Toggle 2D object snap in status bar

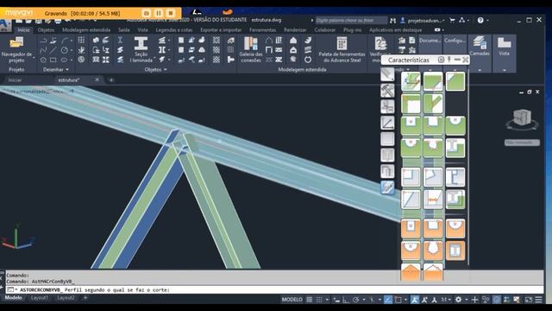point(398,300)
